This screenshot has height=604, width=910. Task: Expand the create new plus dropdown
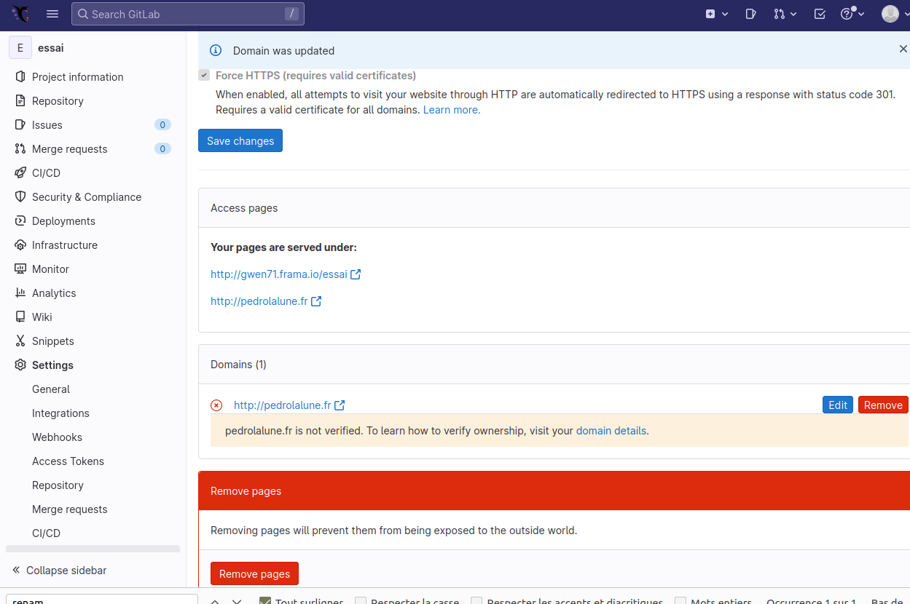[x=716, y=14]
